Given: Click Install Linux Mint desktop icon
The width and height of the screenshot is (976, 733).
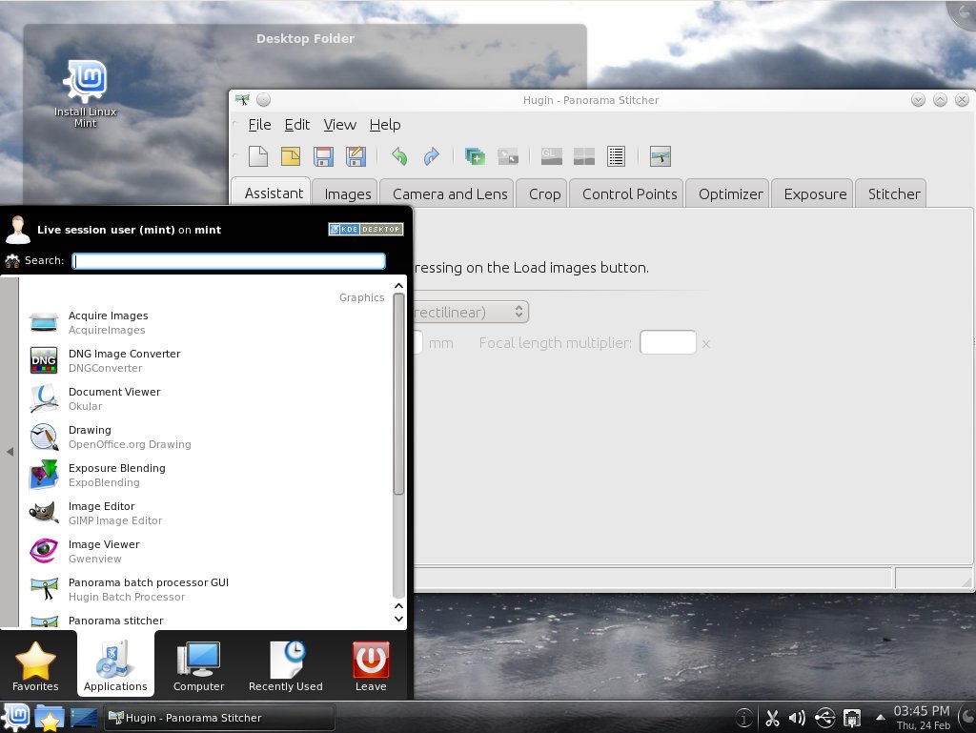Looking at the screenshot, I should click(85, 93).
